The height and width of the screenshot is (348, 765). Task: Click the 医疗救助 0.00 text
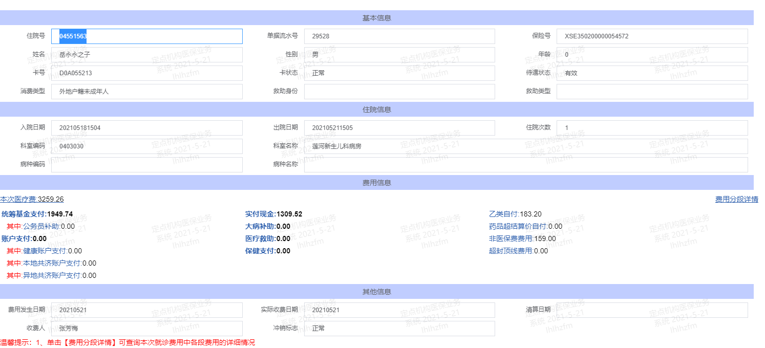[268, 238]
